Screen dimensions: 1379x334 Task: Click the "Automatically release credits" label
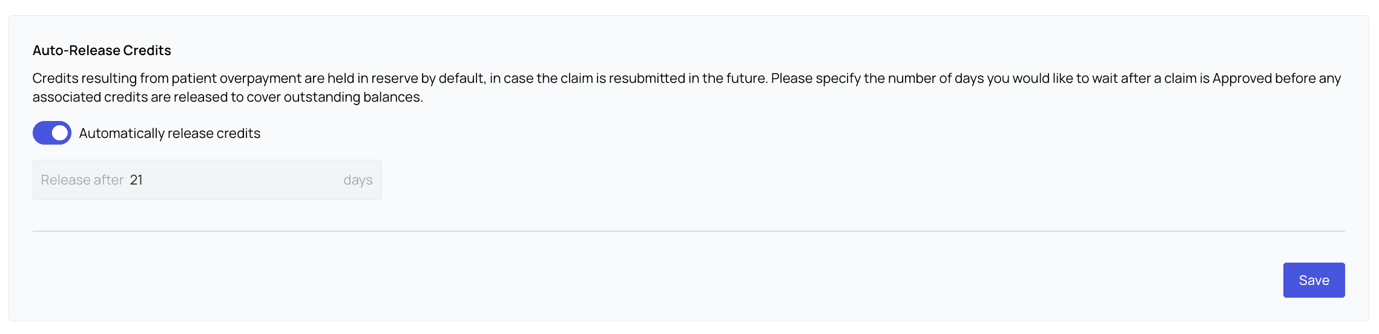(x=169, y=133)
